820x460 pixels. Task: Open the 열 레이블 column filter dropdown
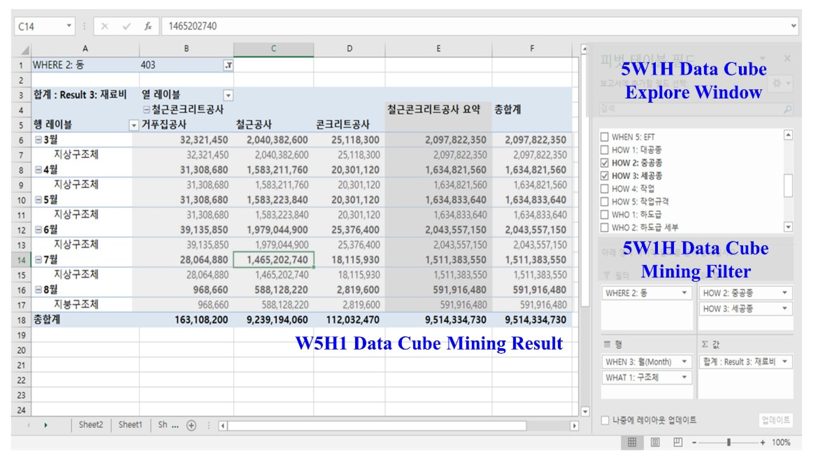coord(228,95)
